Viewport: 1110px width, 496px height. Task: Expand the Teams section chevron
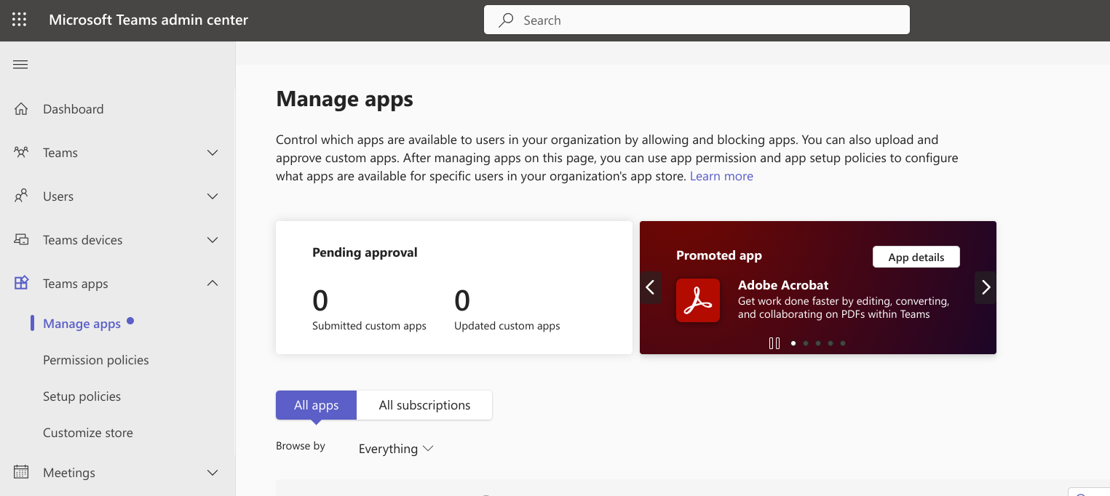213,153
